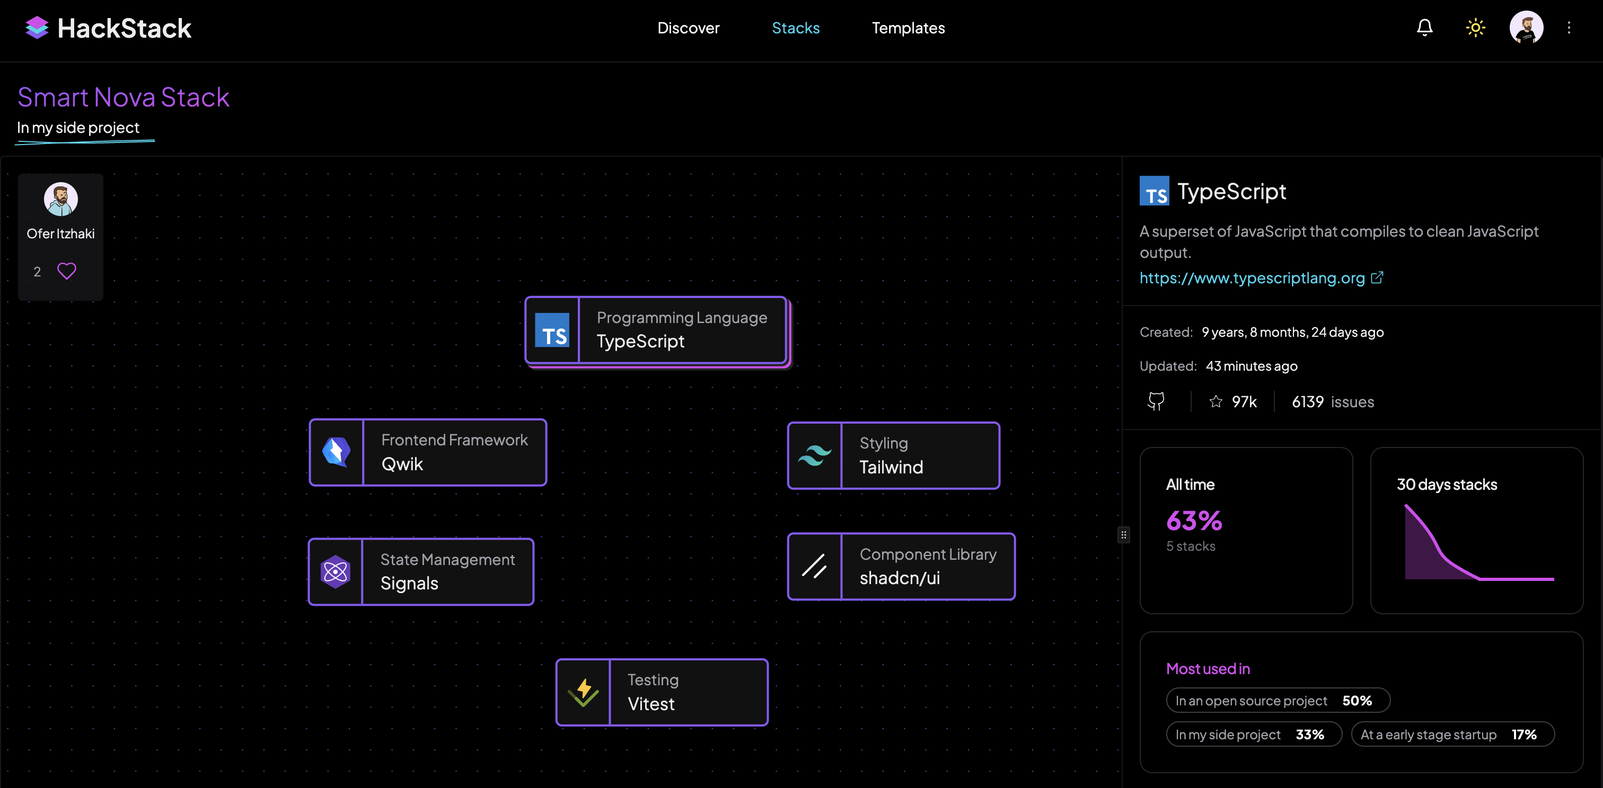
Task: Open notifications via the bell icon
Action: (1425, 28)
